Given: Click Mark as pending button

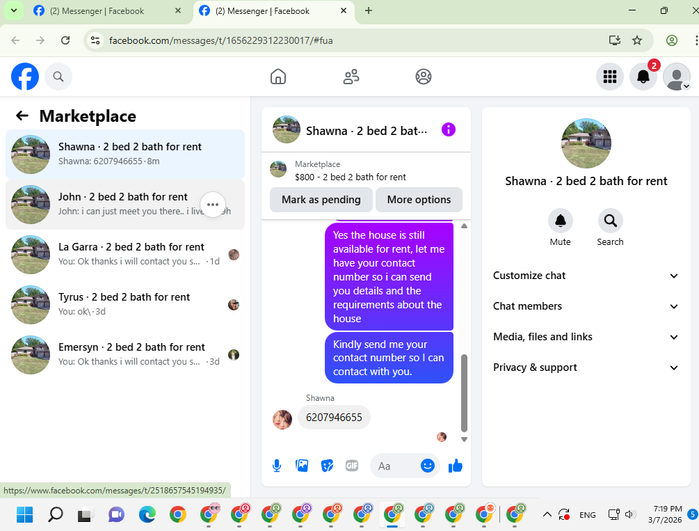Looking at the screenshot, I should (x=321, y=200).
